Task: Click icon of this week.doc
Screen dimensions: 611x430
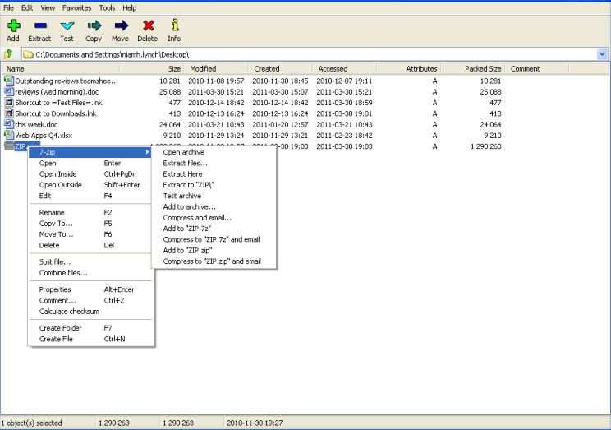Action: [8, 124]
